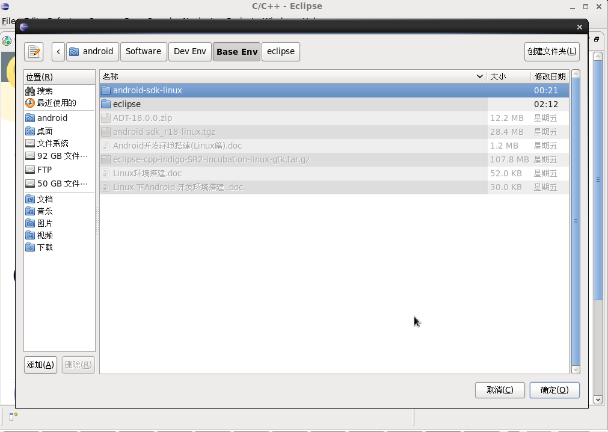Screen dimensions: 608x432
Task: Toggle the Base Env breadcrumb button
Action: click(236, 51)
